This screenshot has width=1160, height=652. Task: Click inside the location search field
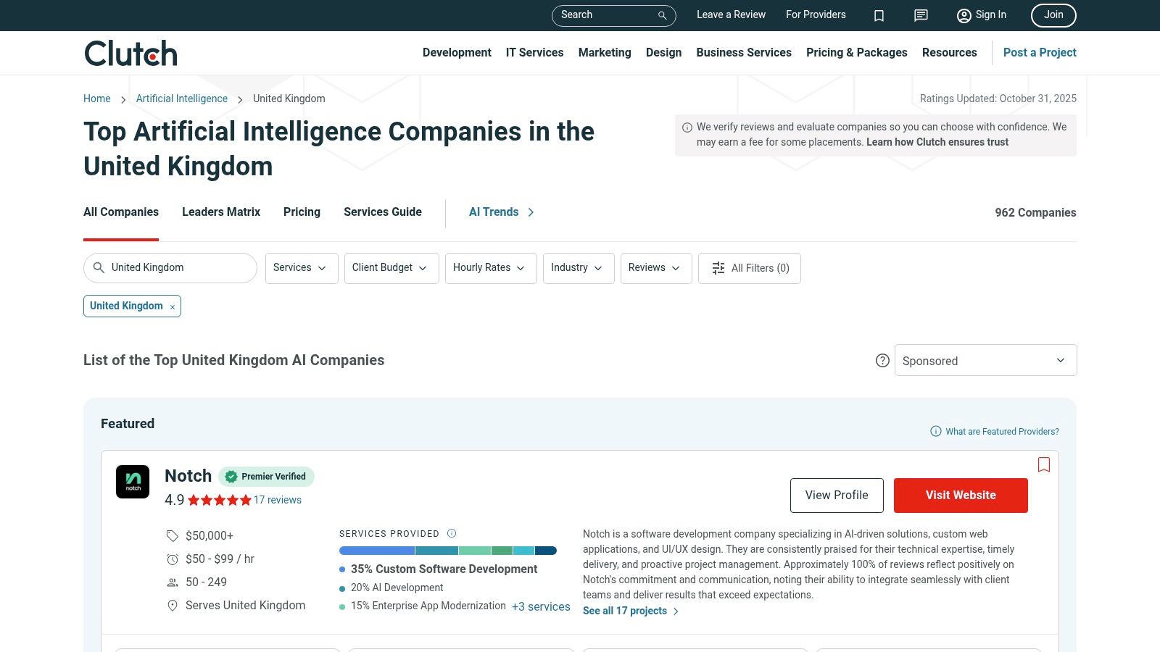pos(170,267)
